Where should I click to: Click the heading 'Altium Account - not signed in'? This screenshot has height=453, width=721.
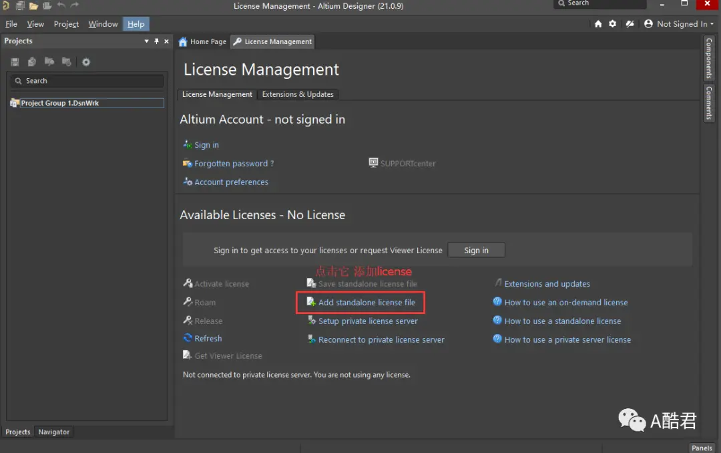tap(262, 119)
